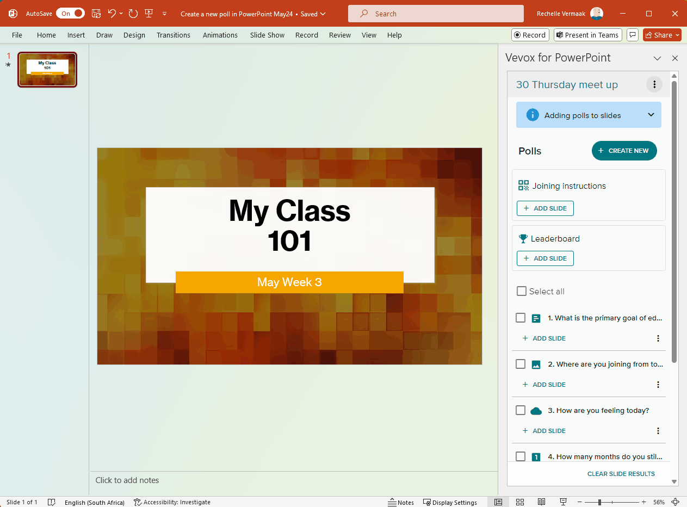Open the options menu for '30 Thursday meet up'

pyautogui.click(x=654, y=84)
